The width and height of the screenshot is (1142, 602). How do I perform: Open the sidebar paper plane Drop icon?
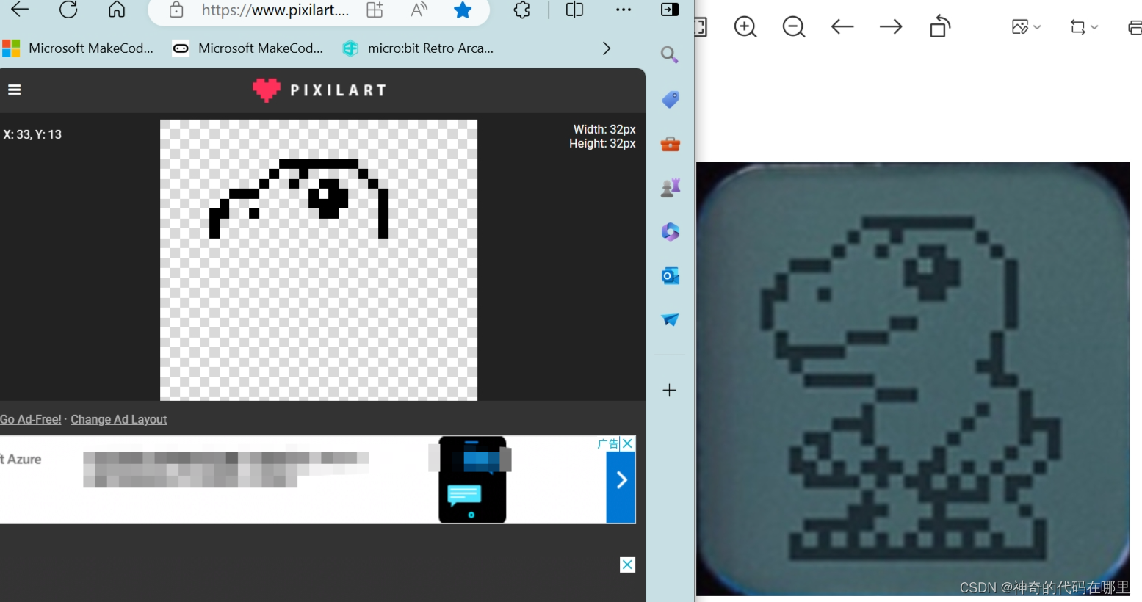click(x=670, y=320)
